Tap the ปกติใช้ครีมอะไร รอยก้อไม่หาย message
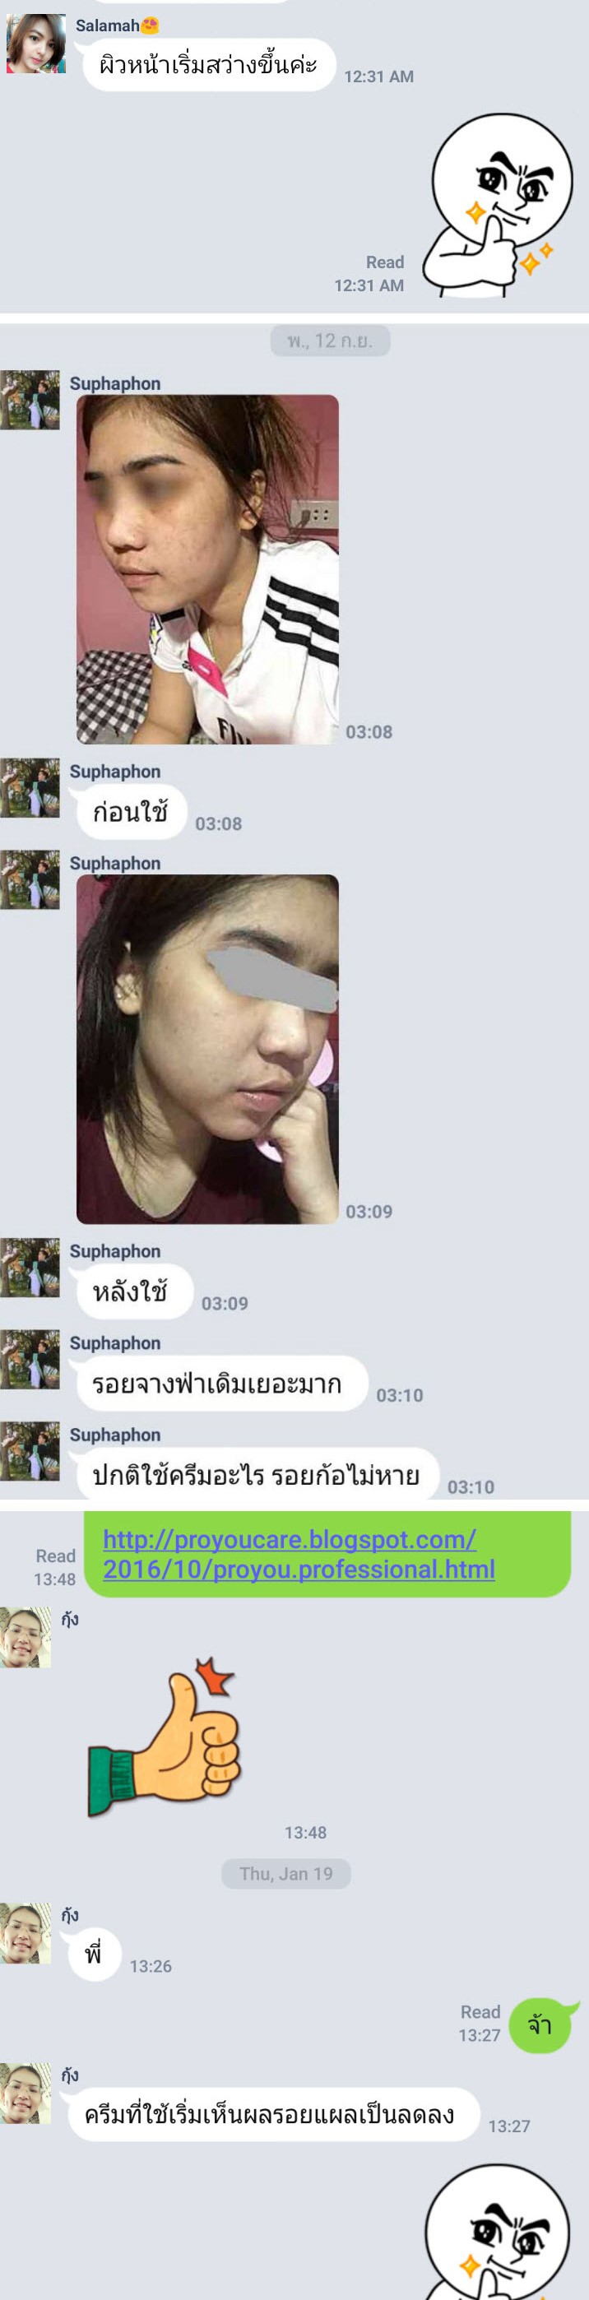Image resolution: width=589 pixels, height=2300 pixels. (254, 1475)
